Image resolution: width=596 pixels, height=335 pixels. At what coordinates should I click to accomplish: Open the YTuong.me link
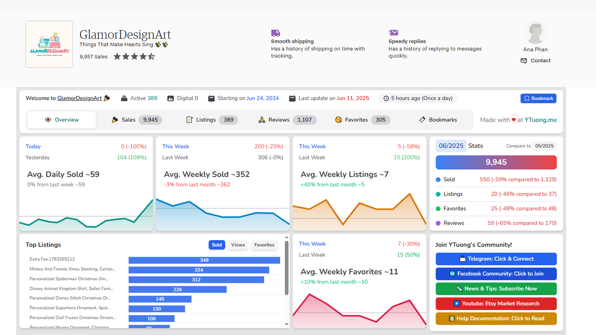point(540,120)
